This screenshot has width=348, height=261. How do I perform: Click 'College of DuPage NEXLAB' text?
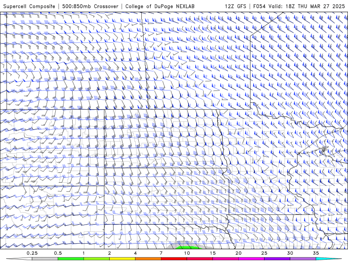tap(160, 6)
